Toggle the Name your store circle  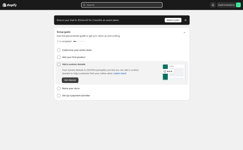[59, 89]
